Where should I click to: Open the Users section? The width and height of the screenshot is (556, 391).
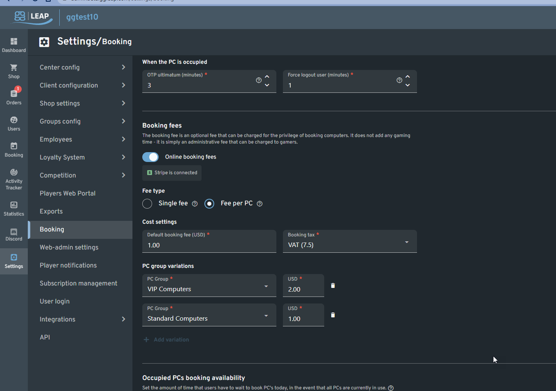pyautogui.click(x=13, y=123)
